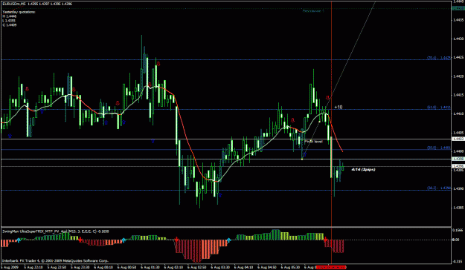
Task: Click the EURUSDm,M5 chart title
Action: tap(14, 4)
